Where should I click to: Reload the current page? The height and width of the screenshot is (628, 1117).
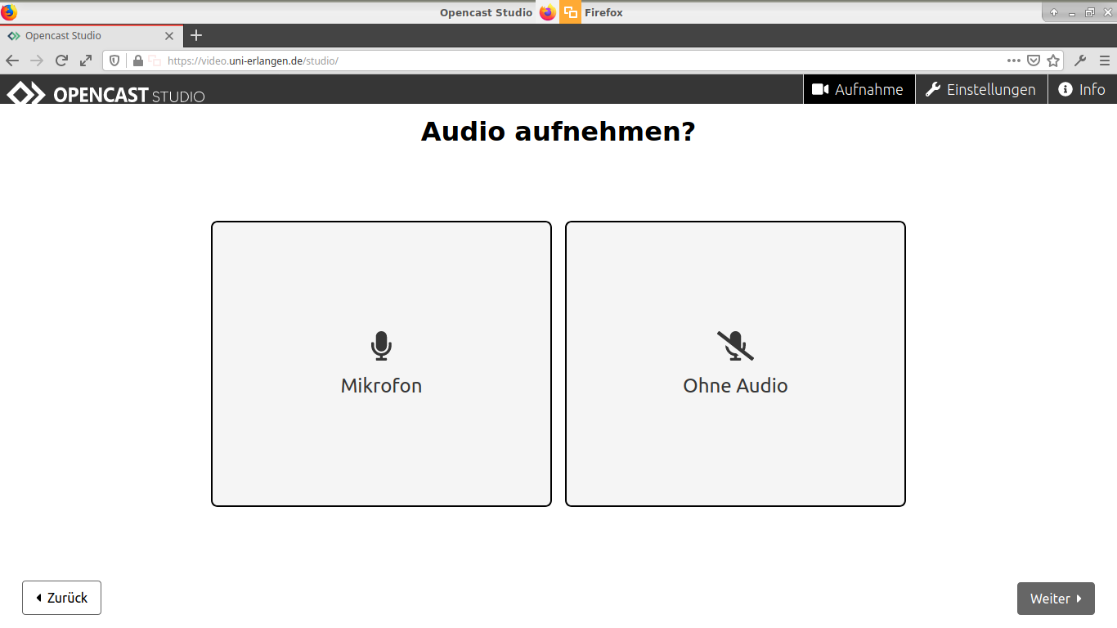pos(61,61)
